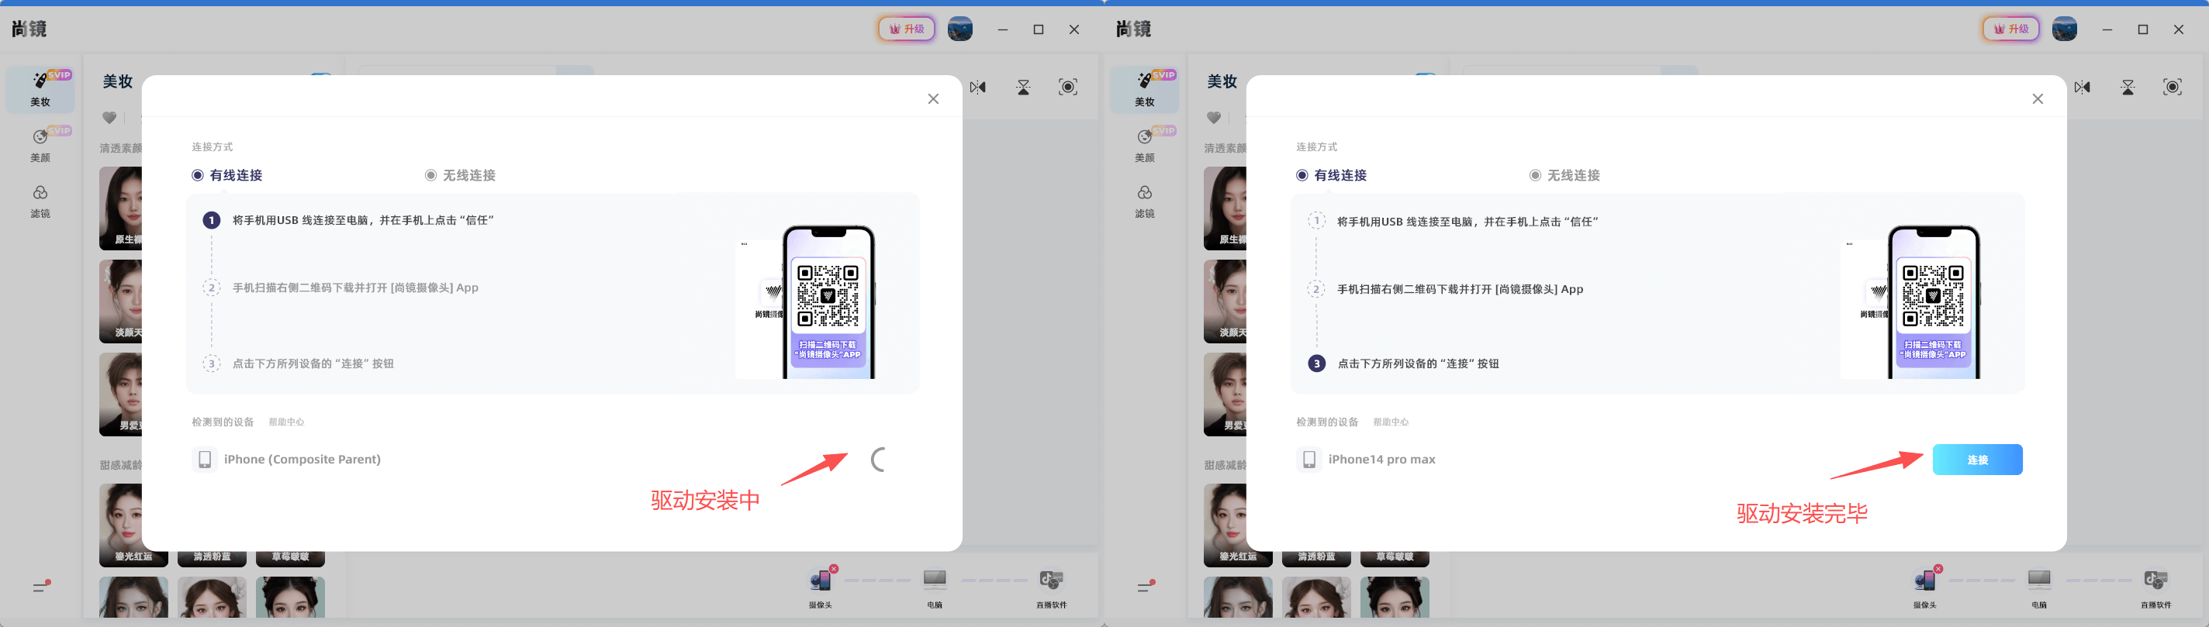Open user avatar in Composite Parent window
Screen dimensions: 2209x627
point(959,29)
